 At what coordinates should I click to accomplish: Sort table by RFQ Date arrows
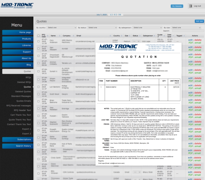tap(48, 36)
